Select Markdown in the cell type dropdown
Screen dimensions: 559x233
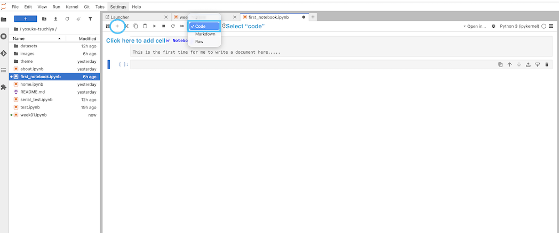pyautogui.click(x=205, y=34)
